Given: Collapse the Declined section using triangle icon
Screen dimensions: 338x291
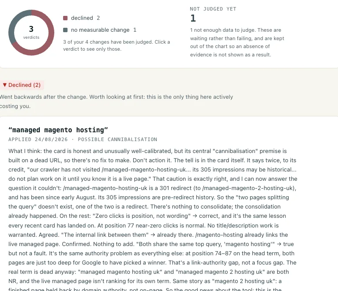Looking at the screenshot, I should 5,85.
